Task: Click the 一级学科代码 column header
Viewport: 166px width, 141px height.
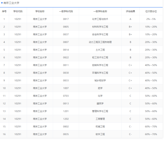Action: [66, 11]
